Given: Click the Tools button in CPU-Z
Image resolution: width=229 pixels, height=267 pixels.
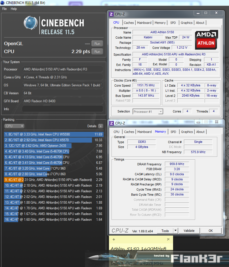Looking at the screenshot, I should click(x=165, y=231).
